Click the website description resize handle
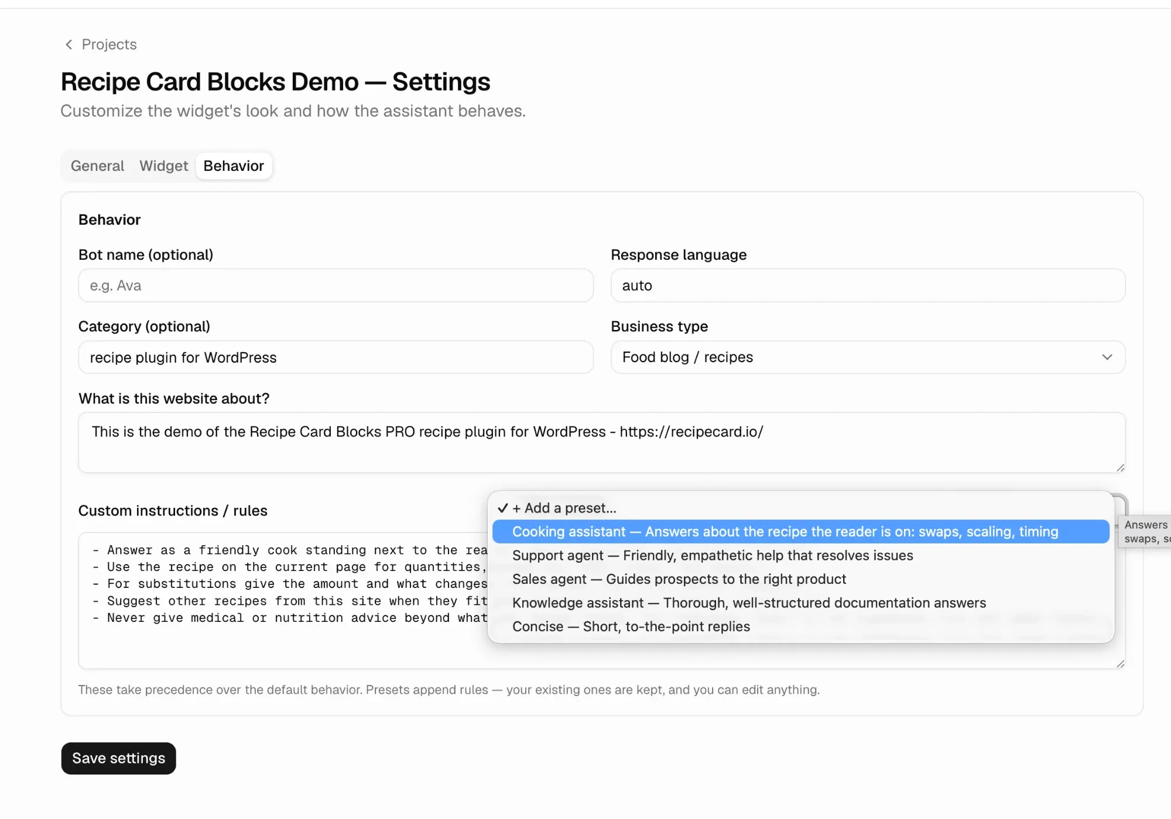Image resolution: width=1171 pixels, height=819 pixels. (1120, 467)
